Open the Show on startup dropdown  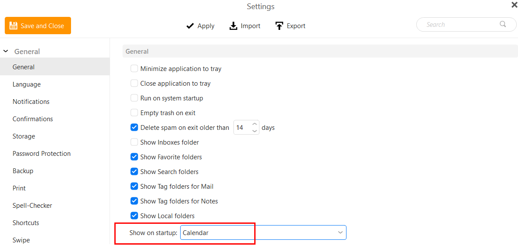pos(263,232)
